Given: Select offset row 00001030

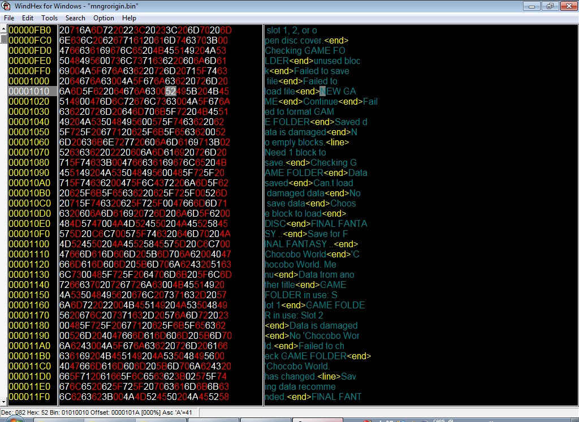Looking at the screenshot, I should tap(29, 111).
